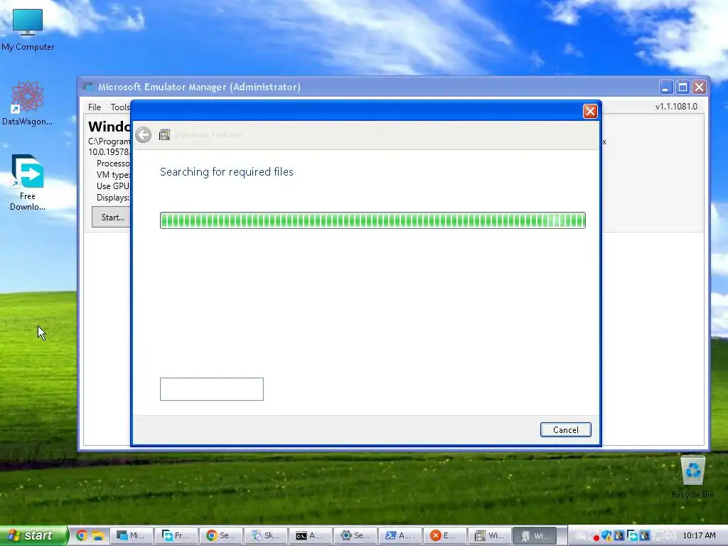
Task: Switch to the command prompt A... taskbar button
Action: click(311, 535)
